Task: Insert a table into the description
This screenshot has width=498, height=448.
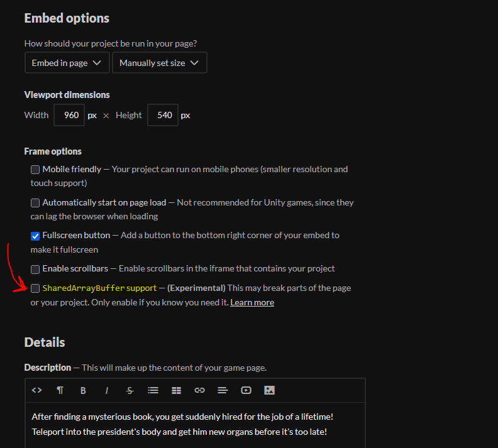Action: pos(176,390)
